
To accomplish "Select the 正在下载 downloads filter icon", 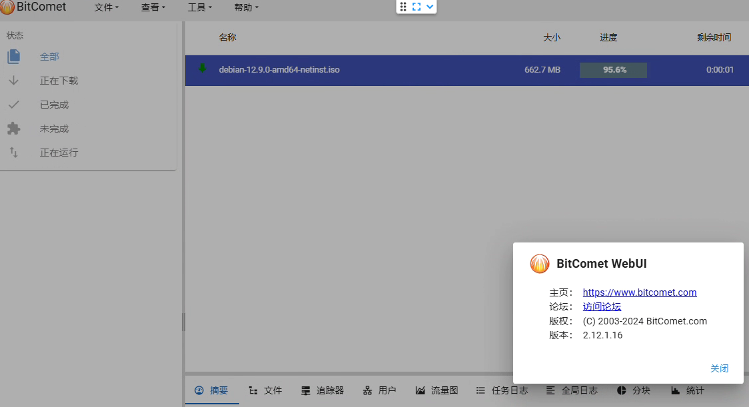I will 14,80.
